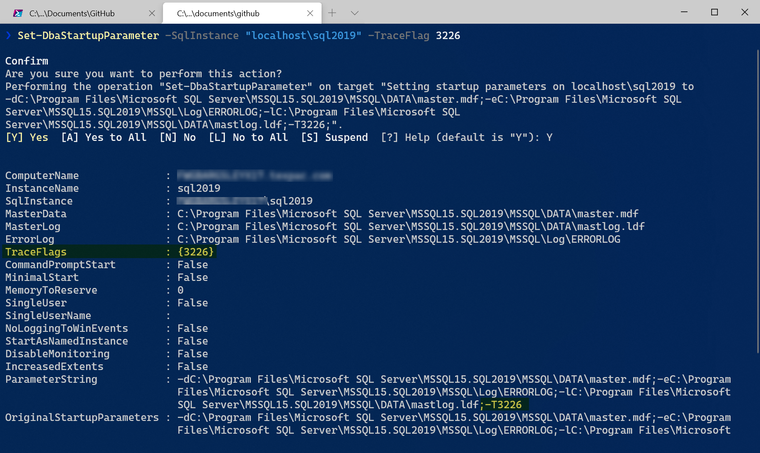Click the highlighted {3226} trace flag value

pos(195,252)
